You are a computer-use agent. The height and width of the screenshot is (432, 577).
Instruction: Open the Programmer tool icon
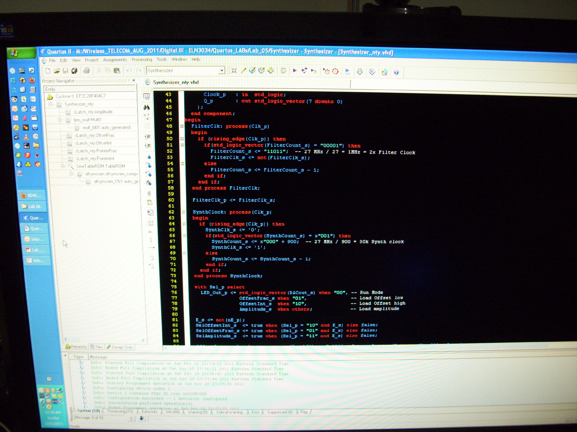372,72
